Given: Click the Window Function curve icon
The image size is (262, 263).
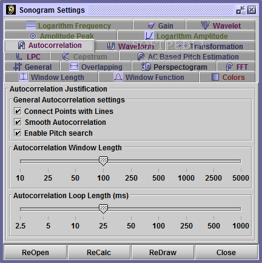Looking at the screenshot, I should pos(118,77).
